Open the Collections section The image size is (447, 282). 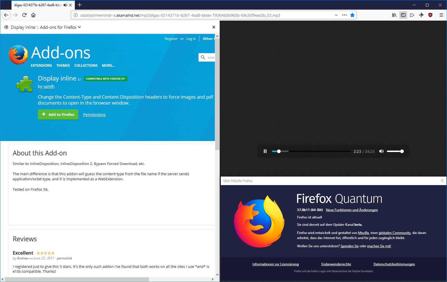[x=86, y=66]
